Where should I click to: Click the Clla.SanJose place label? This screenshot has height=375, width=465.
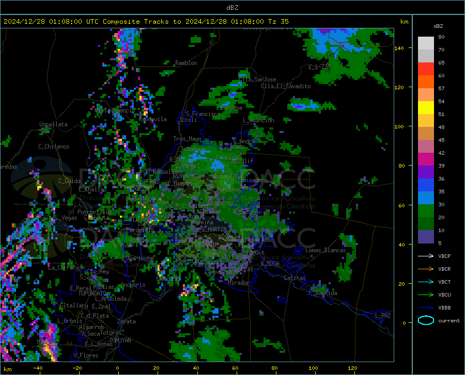point(257,79)
